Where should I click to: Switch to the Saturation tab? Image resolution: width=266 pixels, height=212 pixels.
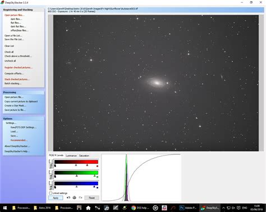click(84, 156)
